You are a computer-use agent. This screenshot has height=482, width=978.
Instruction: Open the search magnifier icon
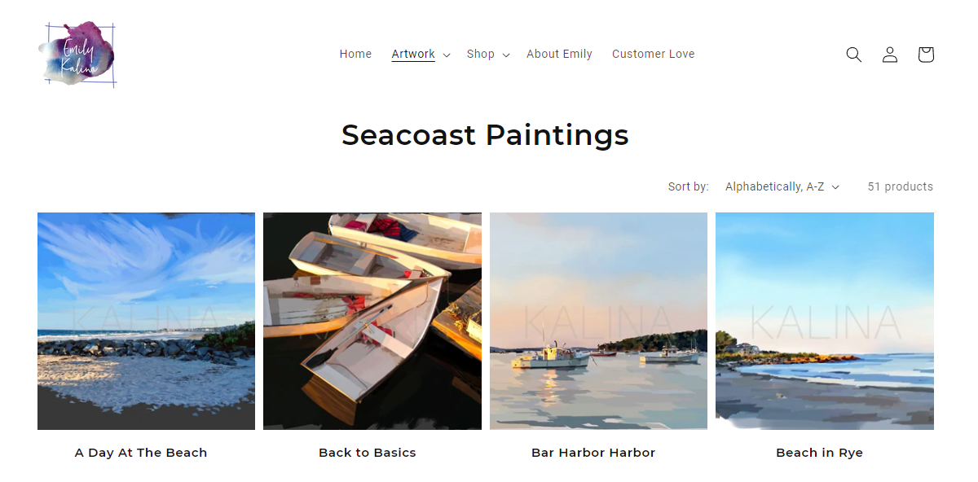[853, 55]
